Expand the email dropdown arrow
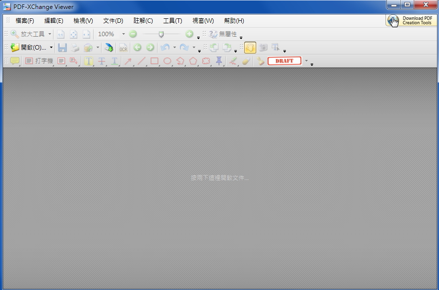The image size is (439, 290). [x=98, y=48]
